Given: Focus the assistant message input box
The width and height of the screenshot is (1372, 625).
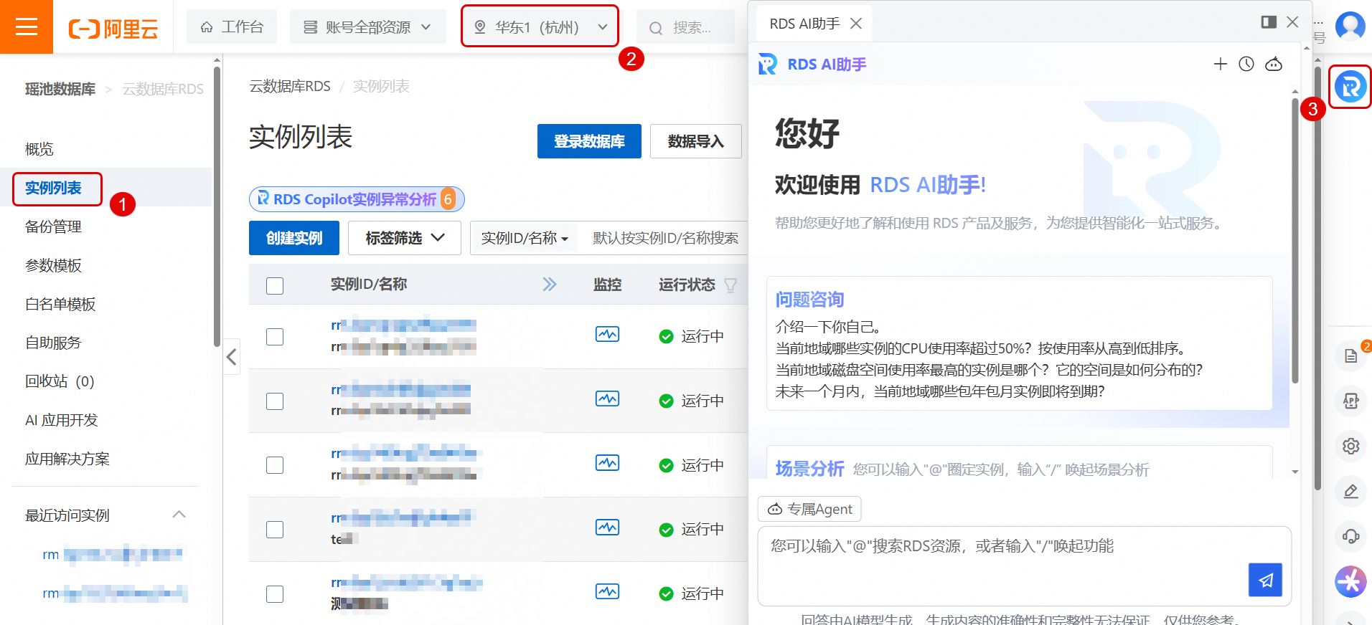Looking at the screenshot, I should point(1025,566).
